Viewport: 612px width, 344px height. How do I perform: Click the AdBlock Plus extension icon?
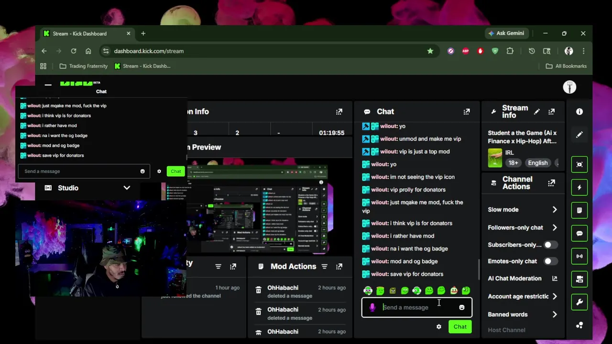[465, 51]
